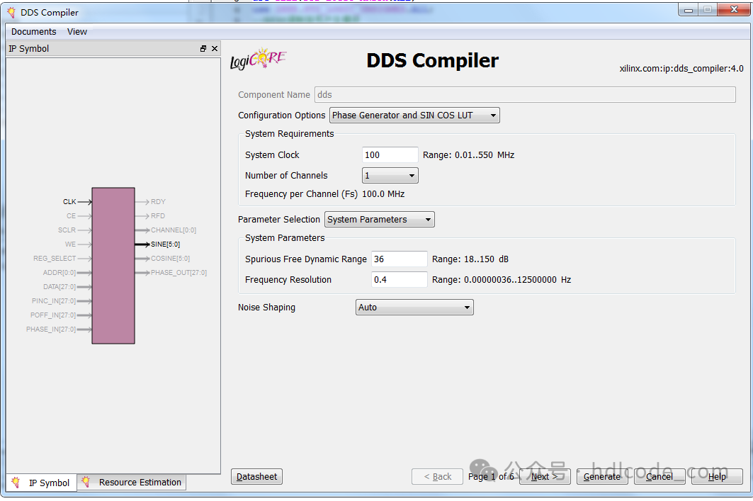Minimize the DDS Compiler window
The width and height of the screenshot is (753, 501).
(x=688, y=10)
